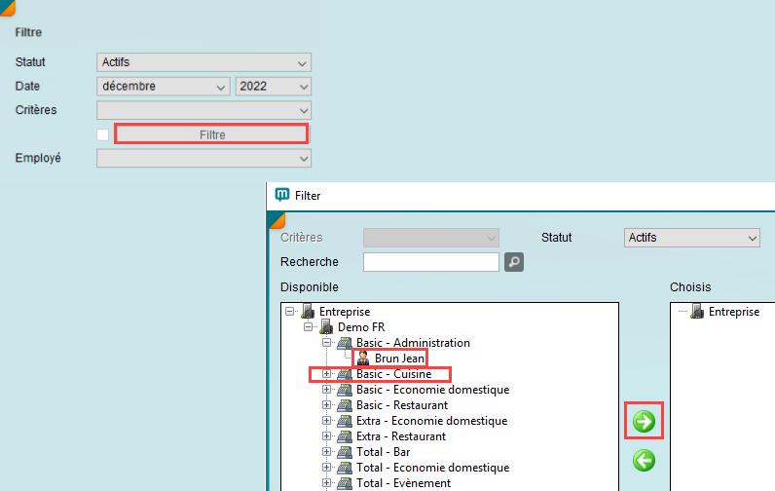Click the Entreprise icon in Choisis list

pyautogui.click(x=696, y=312)
